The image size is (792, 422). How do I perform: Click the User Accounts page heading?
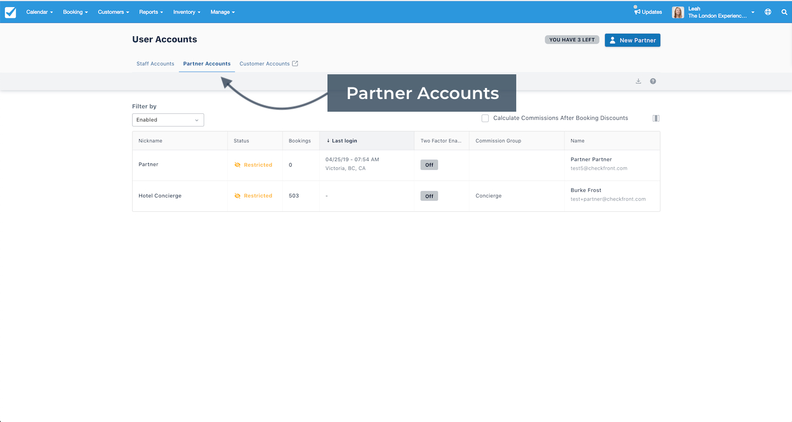tap(165, 40)
